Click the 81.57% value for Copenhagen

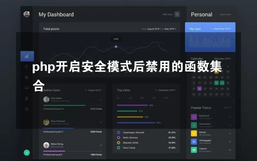point(172,132)
